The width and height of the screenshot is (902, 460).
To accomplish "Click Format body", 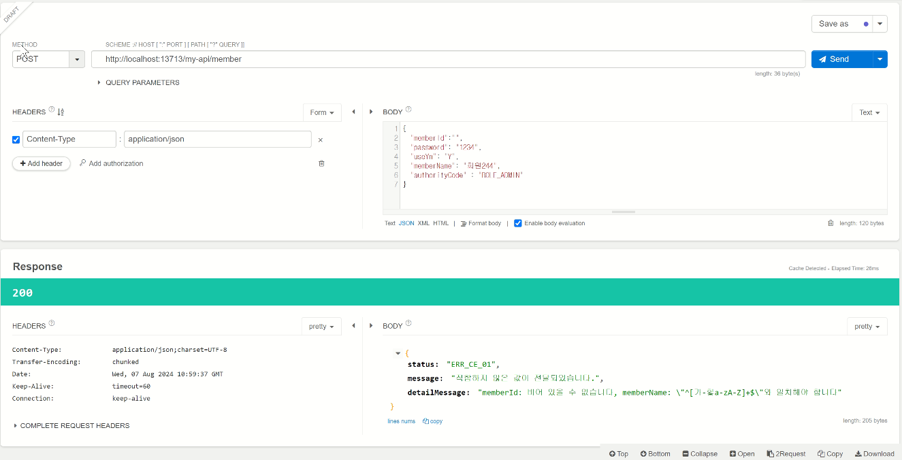I will coord(481,223).
